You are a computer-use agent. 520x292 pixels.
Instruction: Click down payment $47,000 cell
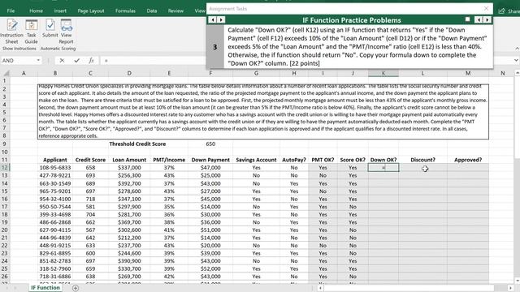(x=210, y=168)
